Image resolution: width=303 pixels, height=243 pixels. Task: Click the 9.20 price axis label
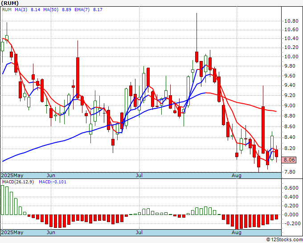(x=290, y=95)
